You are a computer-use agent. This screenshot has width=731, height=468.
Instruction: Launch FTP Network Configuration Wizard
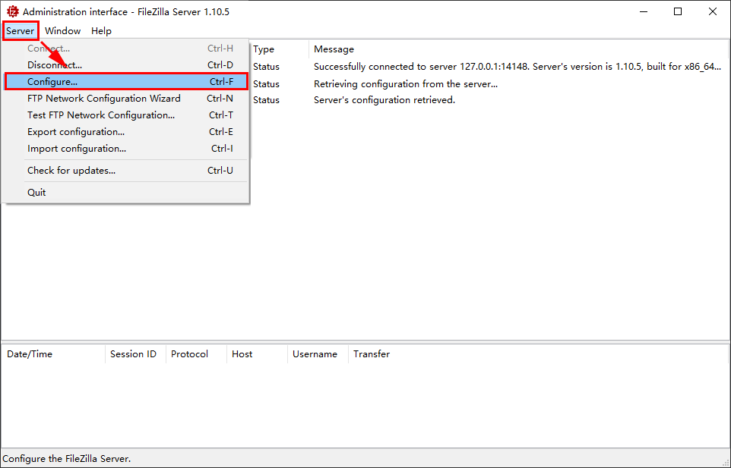point(126,99)
